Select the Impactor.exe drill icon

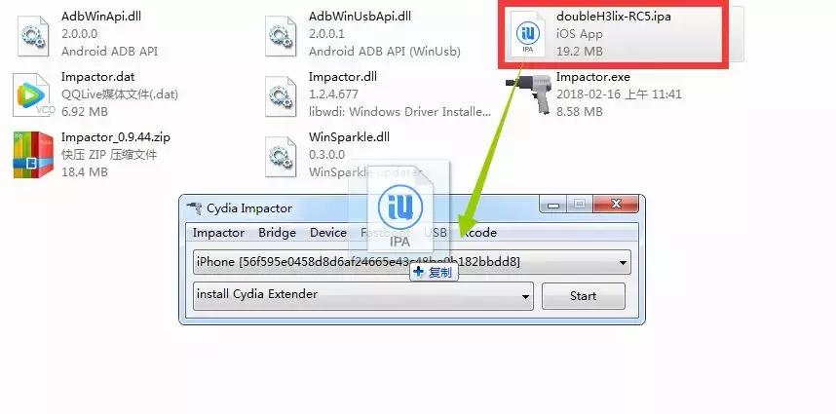click(529, 94)
